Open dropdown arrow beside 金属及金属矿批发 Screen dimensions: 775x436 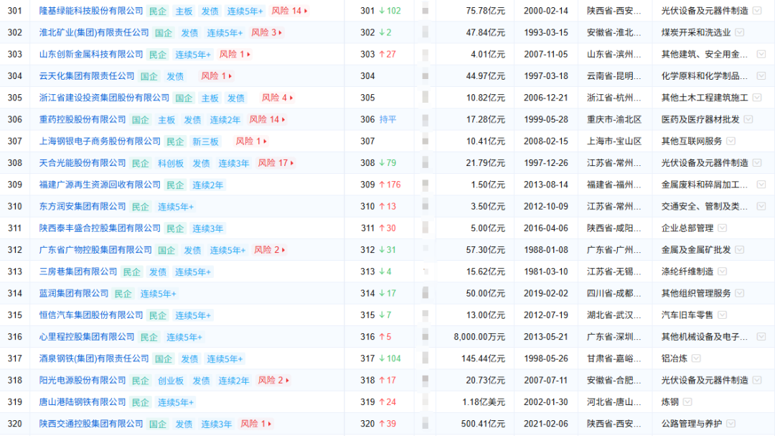click(739, 251)
